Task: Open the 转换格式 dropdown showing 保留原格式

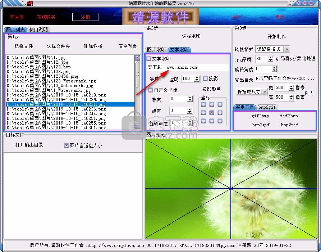Action: coord(287,49)
